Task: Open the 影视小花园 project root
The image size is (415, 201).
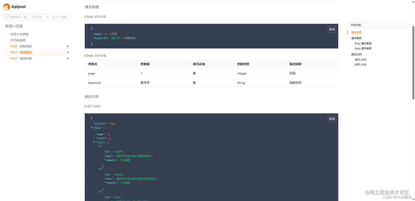Action: (14, 26)
